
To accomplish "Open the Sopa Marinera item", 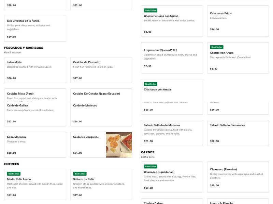I will point(35,144).
